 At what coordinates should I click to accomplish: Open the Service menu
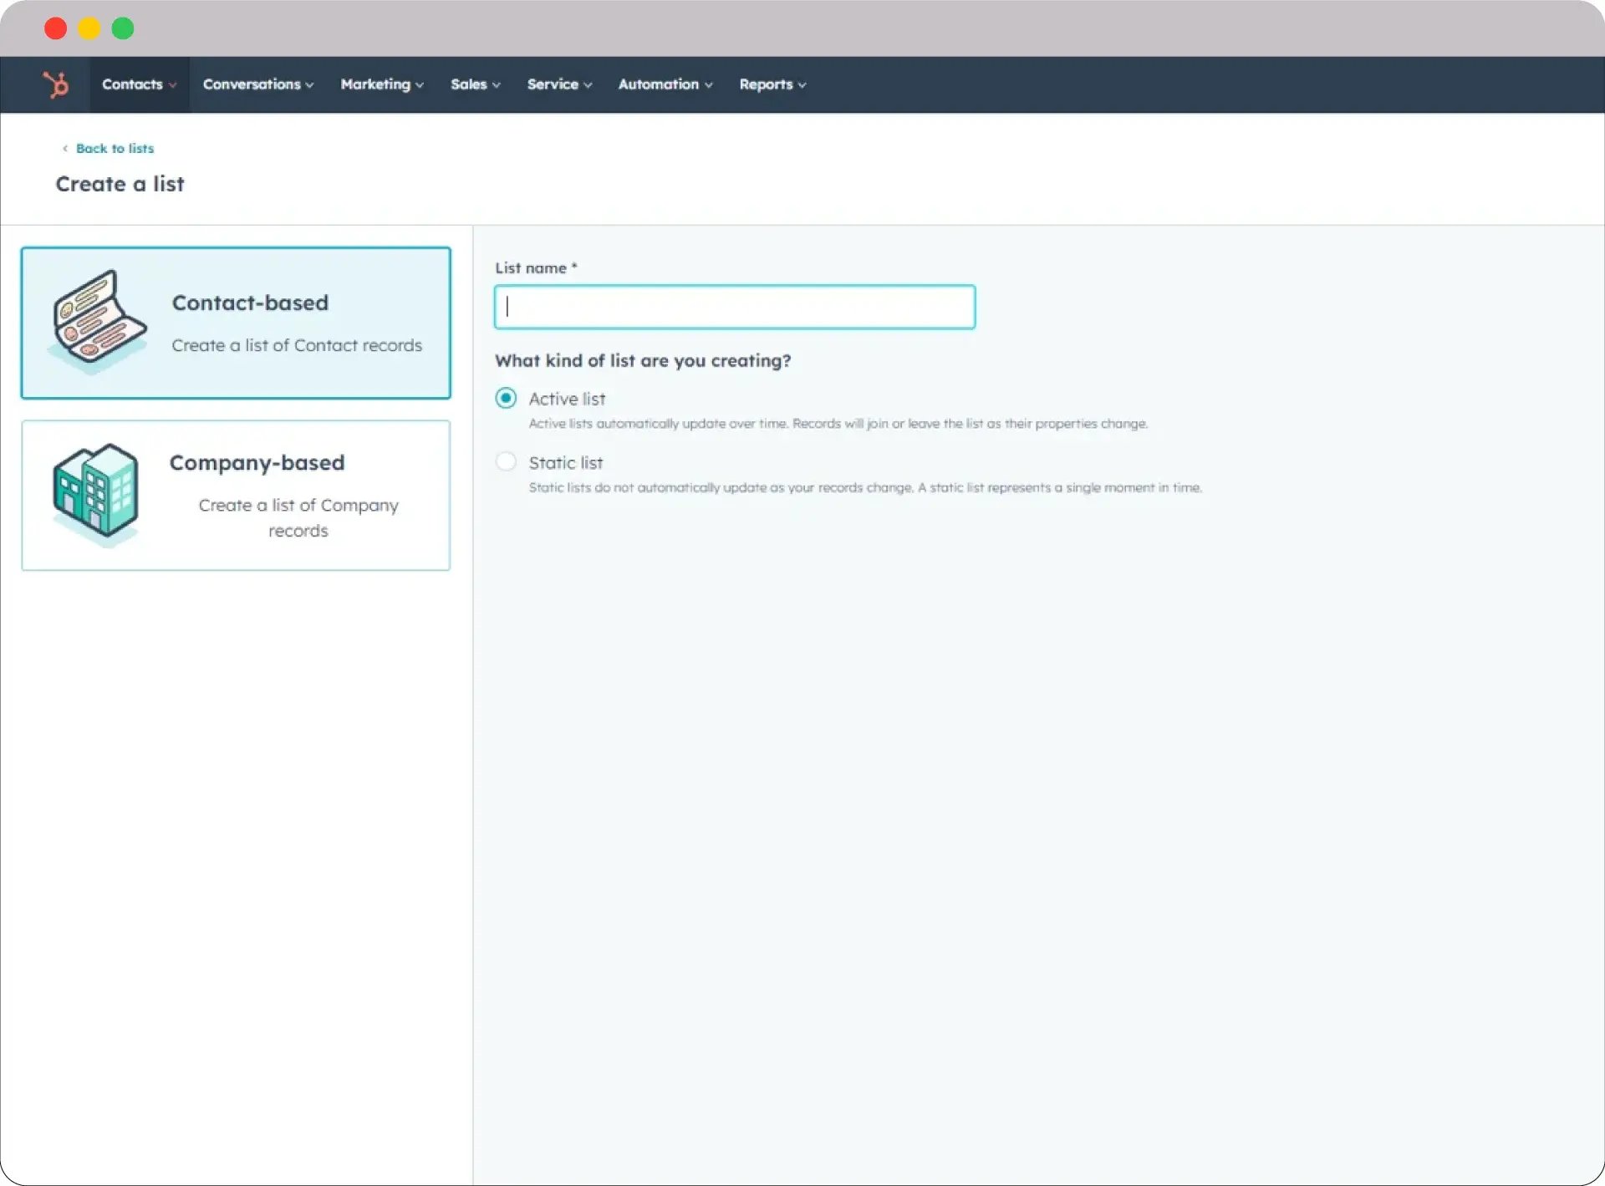[x=553, y=84]
